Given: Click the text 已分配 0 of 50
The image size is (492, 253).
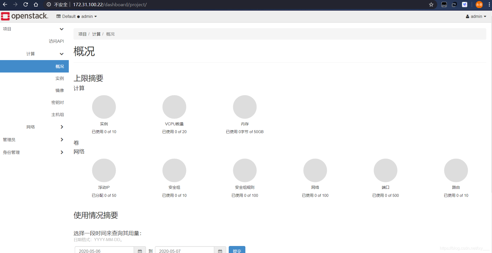Looking at the screenshot, I should 104,195.
